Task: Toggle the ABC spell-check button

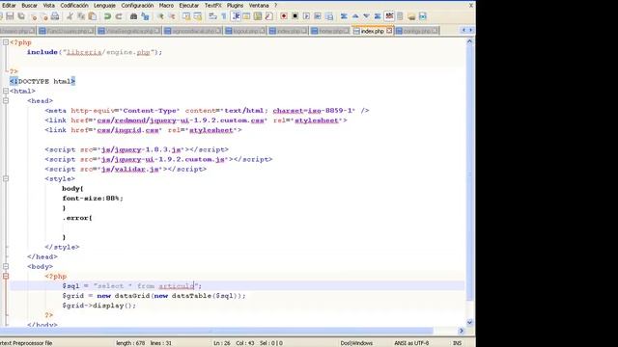Action: [x=389, y=16]
